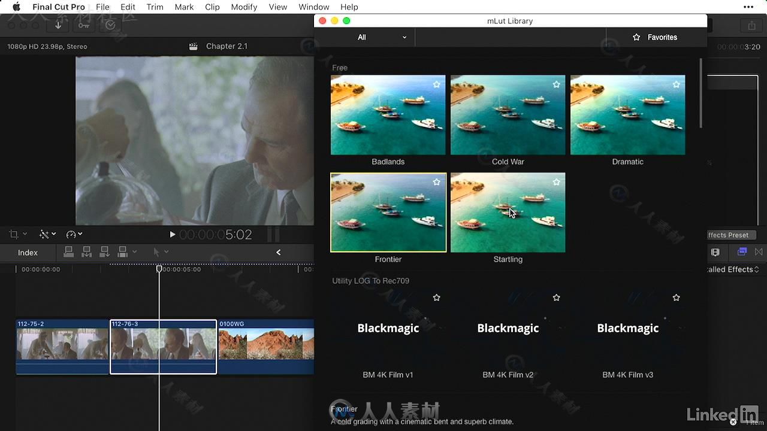
Task: Click the retime speedometer icon
Action: [x=71, y=234]
